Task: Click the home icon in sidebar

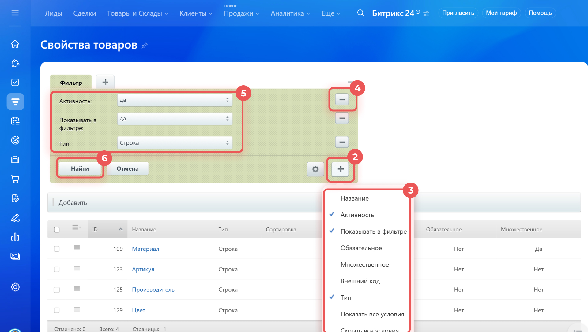Action: [15, 44]
